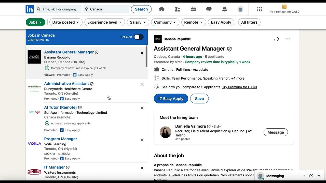
Task: Click the 235,512 results text
Action: 38,40
